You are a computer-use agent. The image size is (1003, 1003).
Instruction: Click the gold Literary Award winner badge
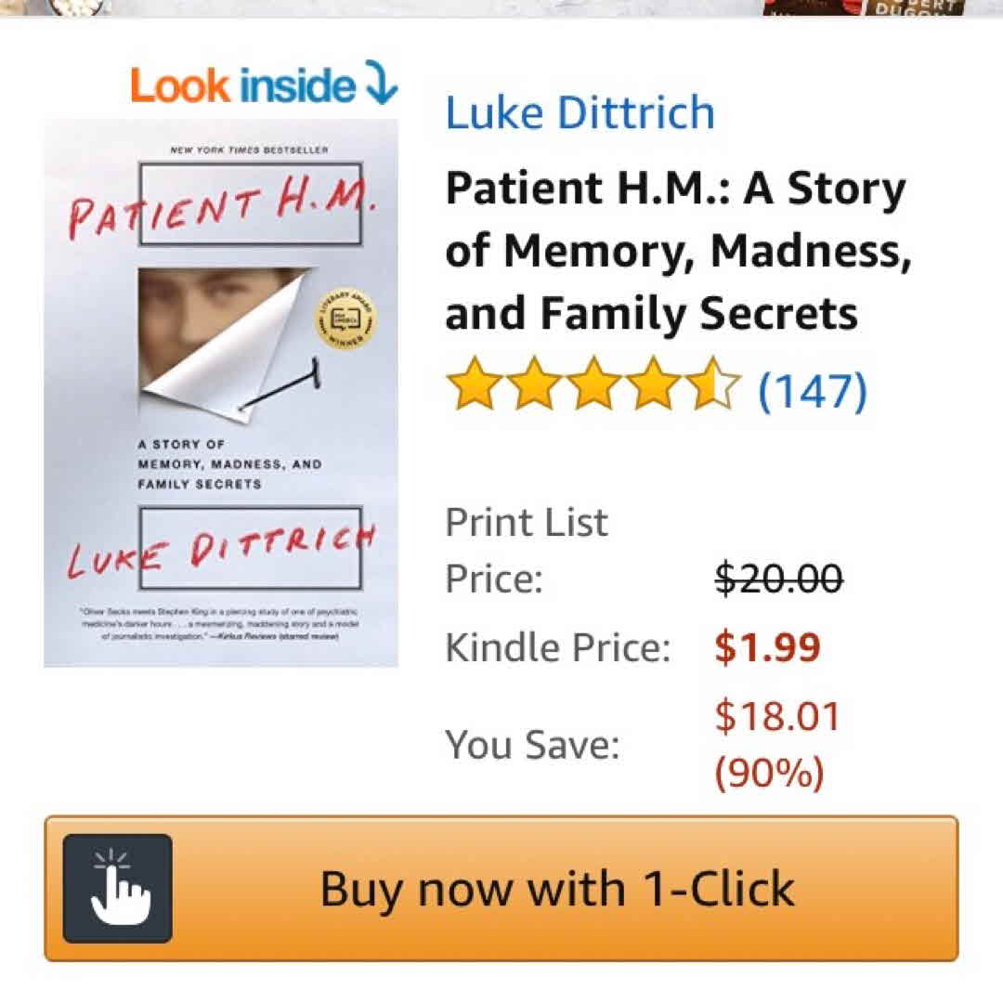347,319
